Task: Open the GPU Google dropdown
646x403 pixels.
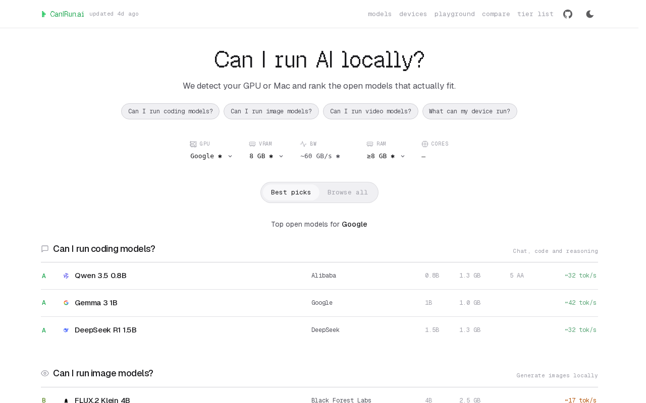Action: coord(211,156)
